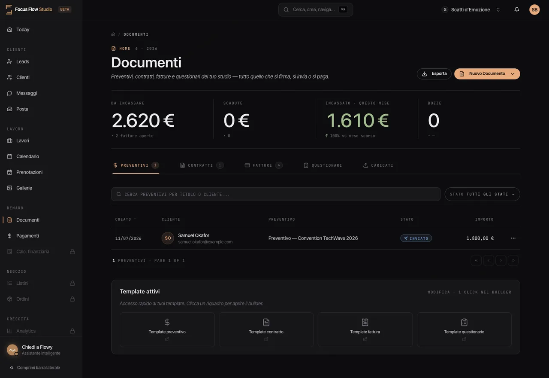Click the global Cerca, crea, naviga search bar
549x378 pixels.
(x=316, y=9)
